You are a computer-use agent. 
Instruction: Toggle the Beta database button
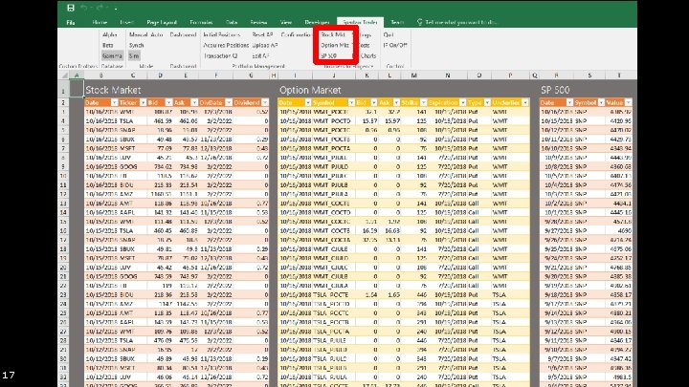pos(108,45)
